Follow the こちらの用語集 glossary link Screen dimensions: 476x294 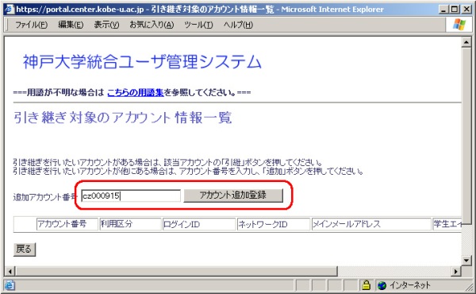[x=136, y=92]
